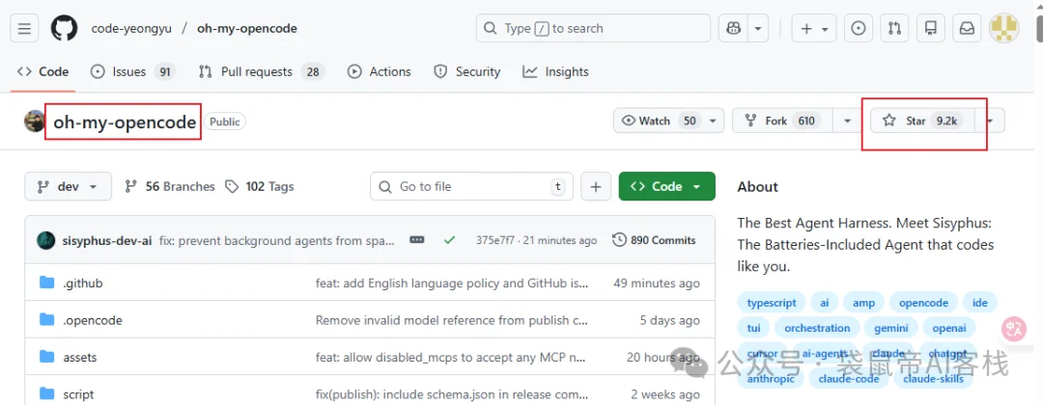This screenshot has width=1043, height=405.
Task: Open code-yeongyu owner link
Action: [130, 29]
